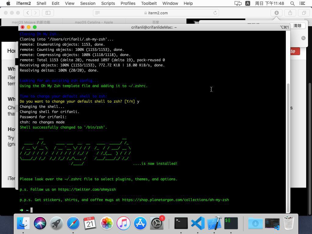
Task: Click the Safari downloads button
Action: (x=277, y=13)
